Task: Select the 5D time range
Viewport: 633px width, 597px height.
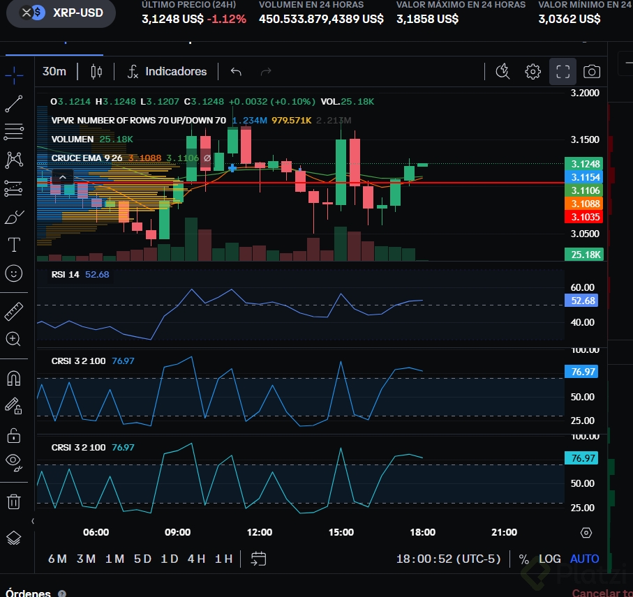Action: tap(142, 559)
